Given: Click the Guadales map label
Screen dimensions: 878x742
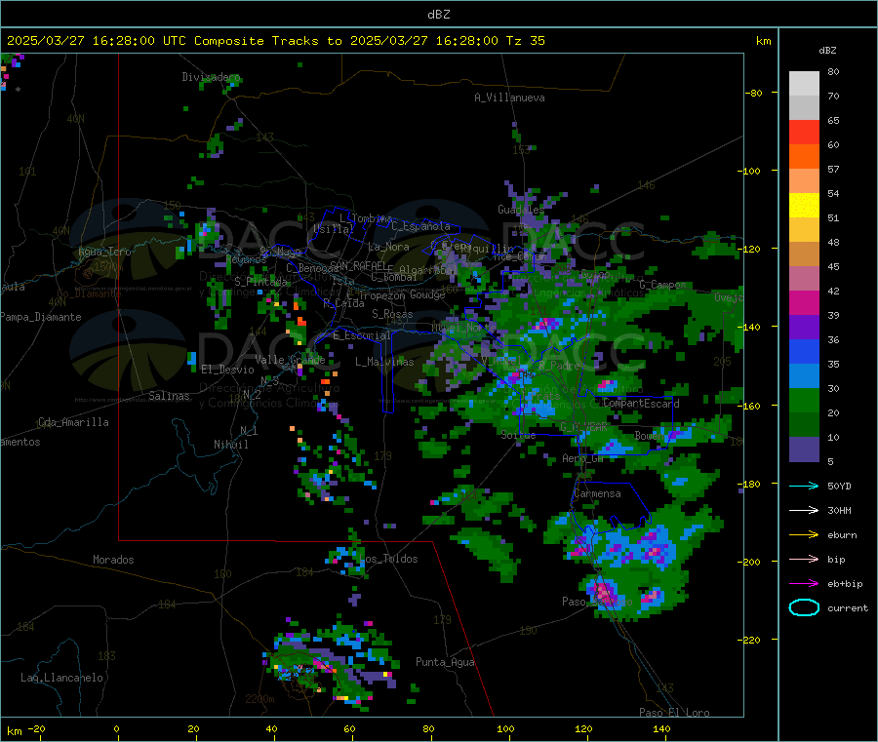Looking at the screenshot, I should (x=521, y=210).
